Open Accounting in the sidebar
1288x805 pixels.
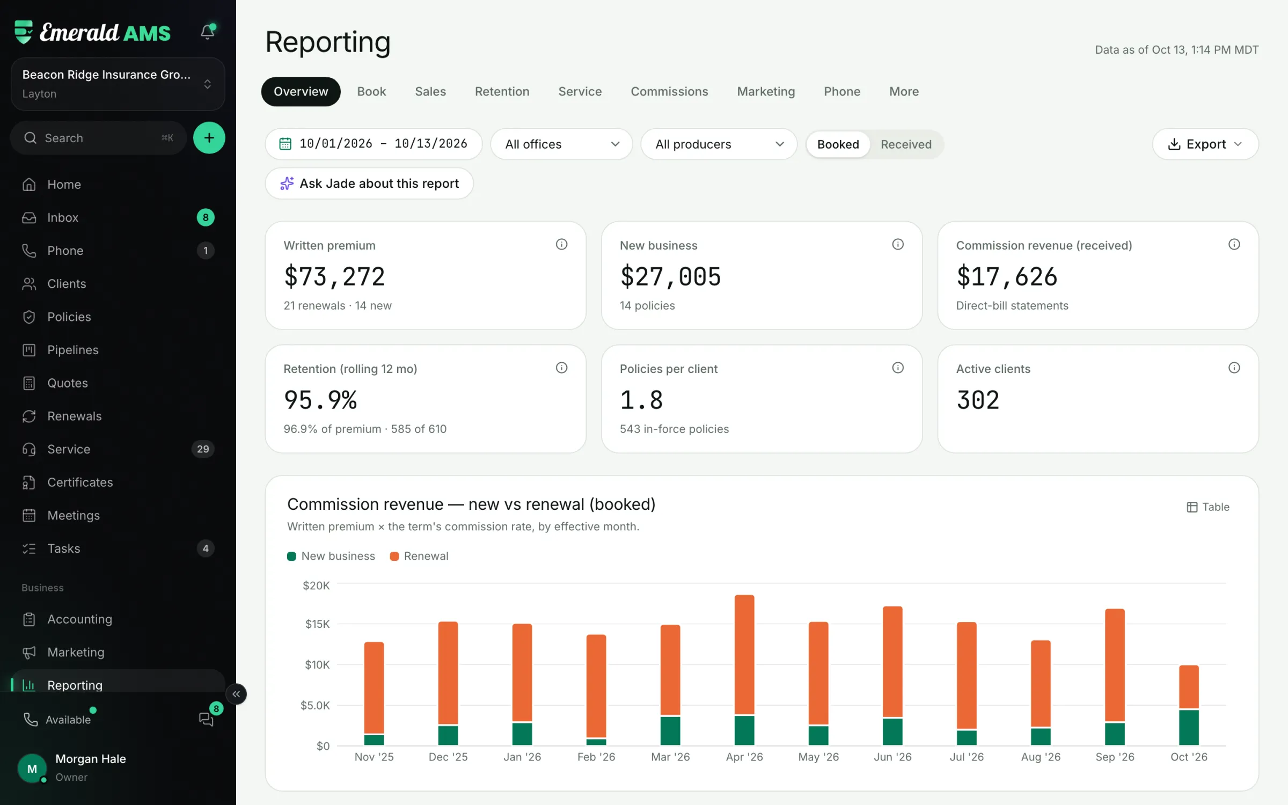pyautogui.click(x=118, y=619)
